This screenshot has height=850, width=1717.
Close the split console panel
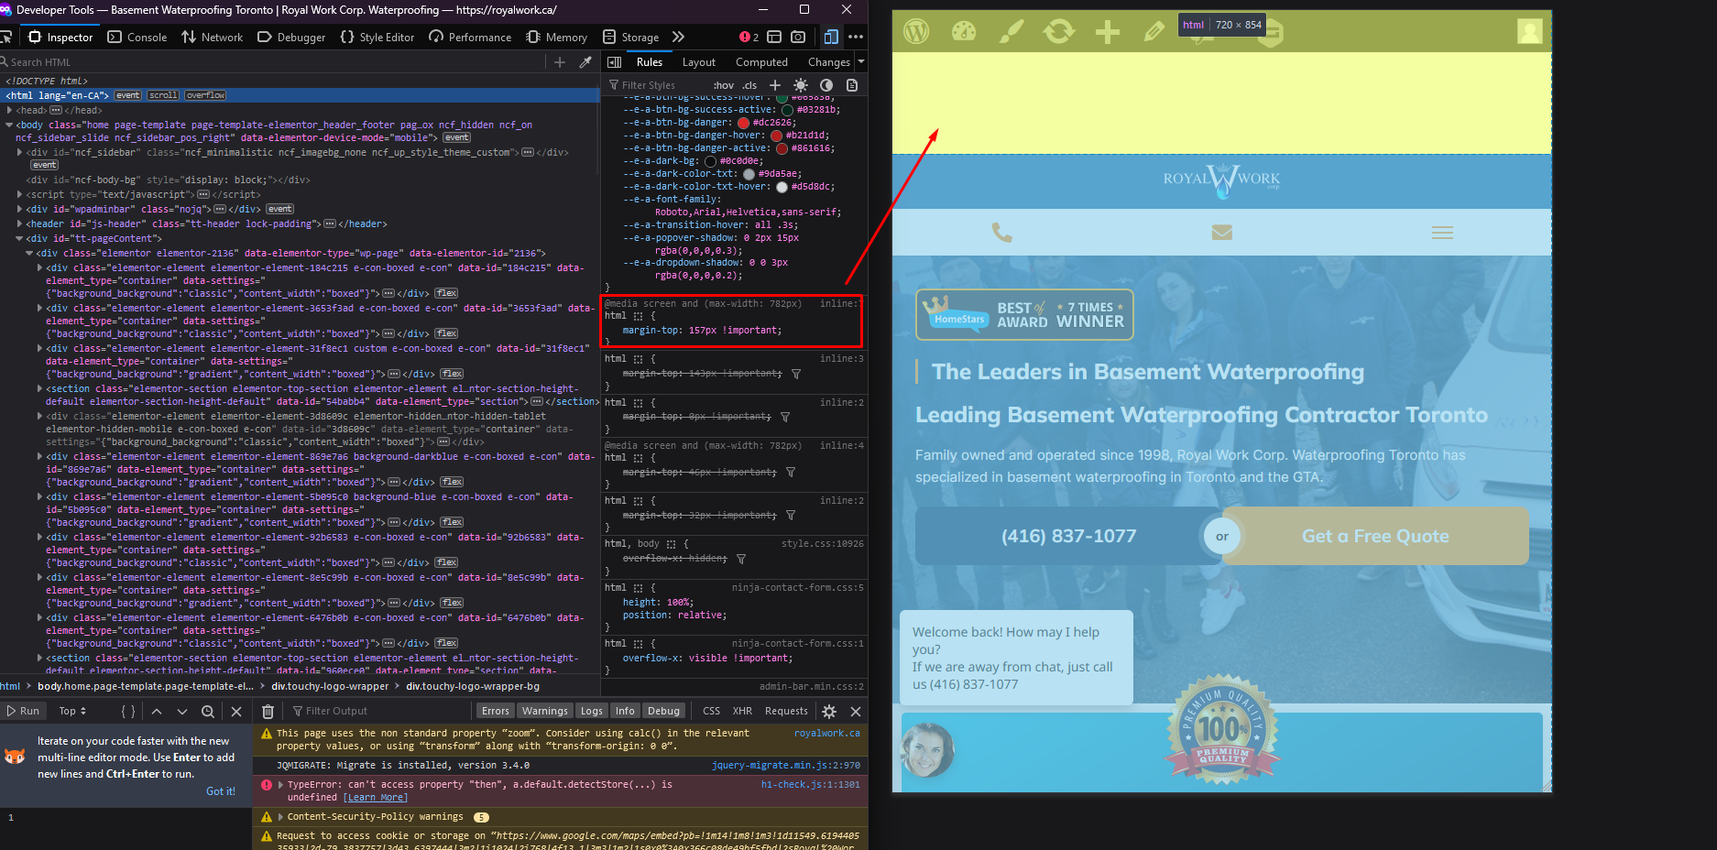[856, 711]
